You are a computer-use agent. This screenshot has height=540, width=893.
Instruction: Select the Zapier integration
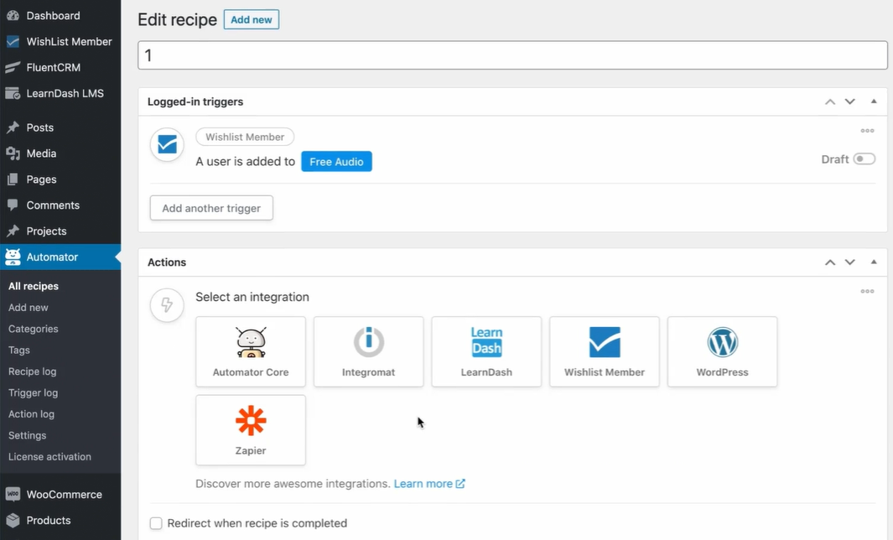[x=251, y=429]
